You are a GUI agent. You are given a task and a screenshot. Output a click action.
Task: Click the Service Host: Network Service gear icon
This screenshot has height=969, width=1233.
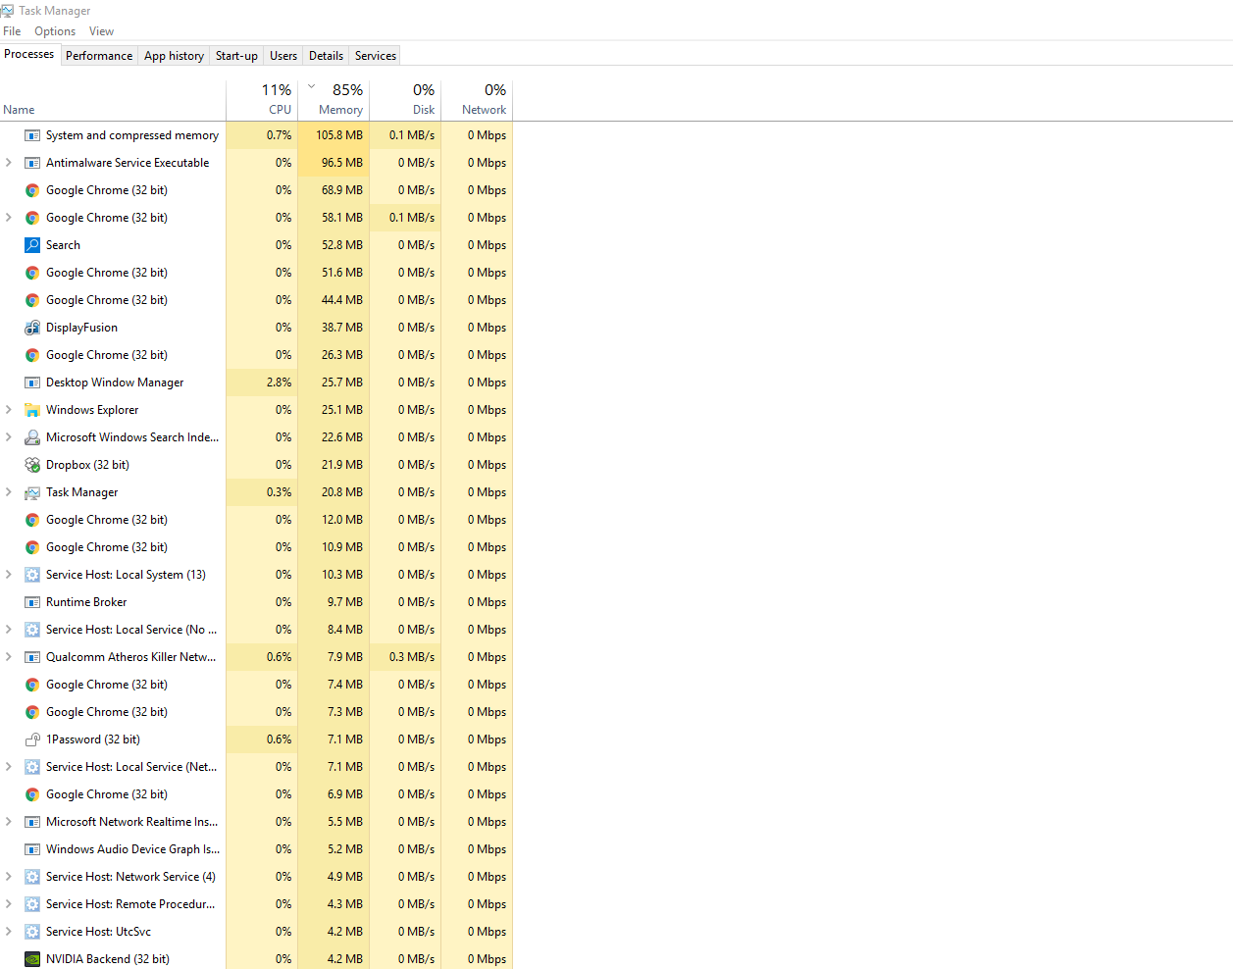(32, 877)
